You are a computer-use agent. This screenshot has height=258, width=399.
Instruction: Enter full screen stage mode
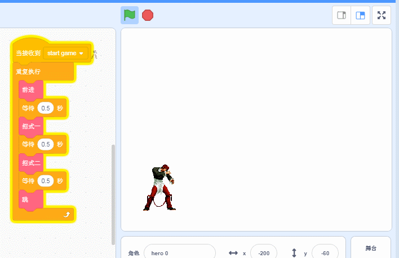point(382,15)
